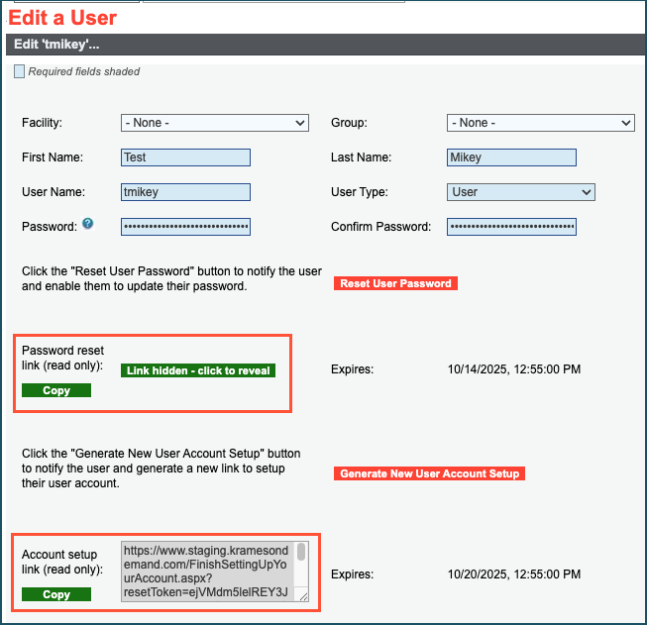Copy the password reset link
647x625 pixels.
point(56,390)
